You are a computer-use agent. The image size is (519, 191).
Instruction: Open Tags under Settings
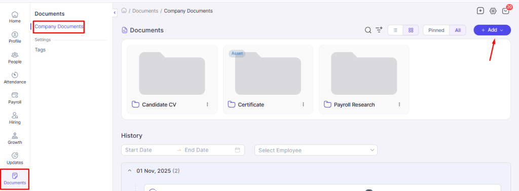40,50
